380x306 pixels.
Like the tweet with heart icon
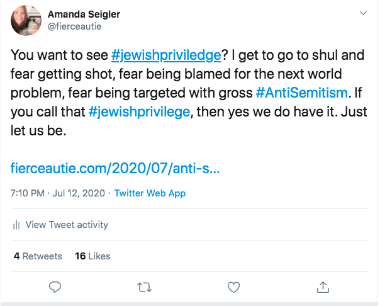pyautogui.click(x=233, y=287)
